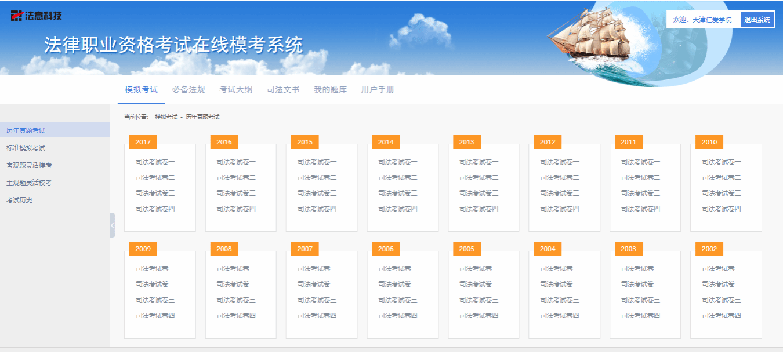The height and width of the screenshot is (352, 783).
Task: Open 2010 司法考试卷三
Action: (x=722, y=193)
